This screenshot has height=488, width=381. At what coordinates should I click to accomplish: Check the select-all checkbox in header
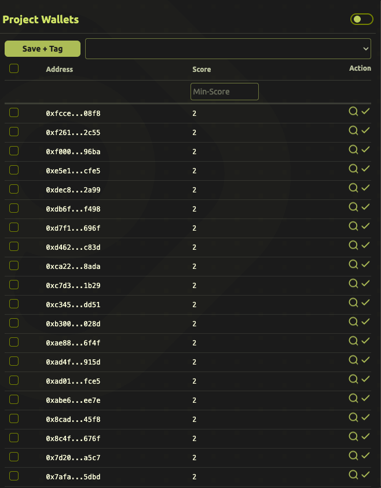point(14,68)
